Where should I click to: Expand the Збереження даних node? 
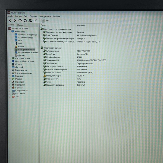coord(10,73)
